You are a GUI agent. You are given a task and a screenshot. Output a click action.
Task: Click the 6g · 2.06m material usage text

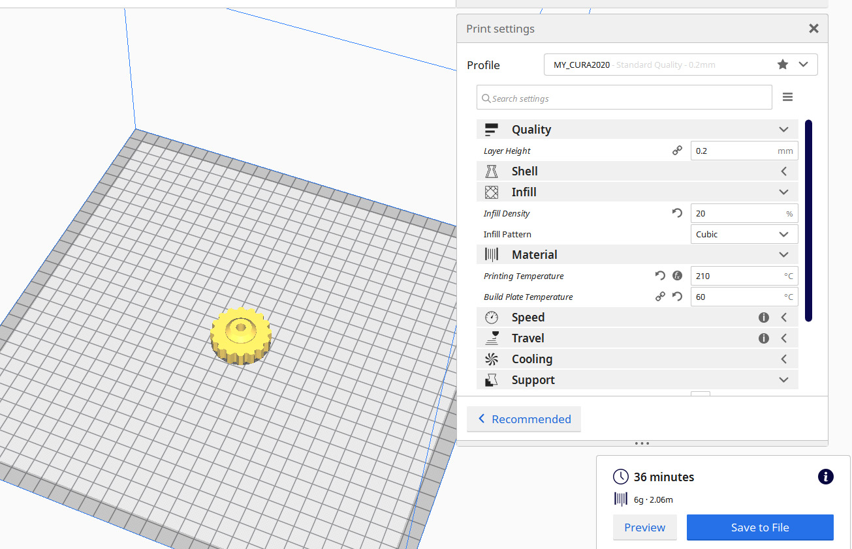[x=654, y=499]
